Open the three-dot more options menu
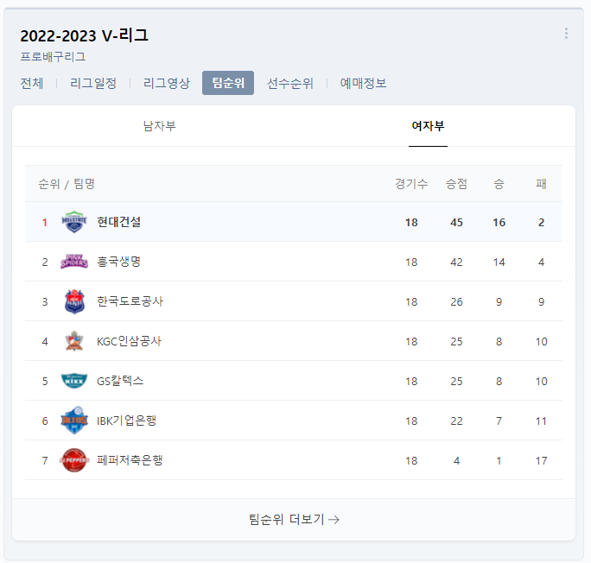591x563 pixels. 566,33
